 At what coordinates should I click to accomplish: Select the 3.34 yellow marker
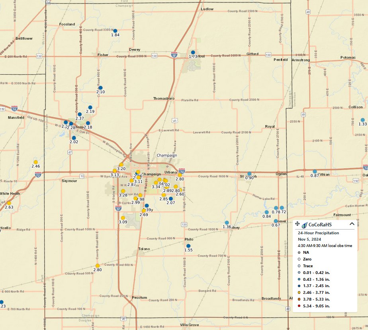[x=156, y=183]
